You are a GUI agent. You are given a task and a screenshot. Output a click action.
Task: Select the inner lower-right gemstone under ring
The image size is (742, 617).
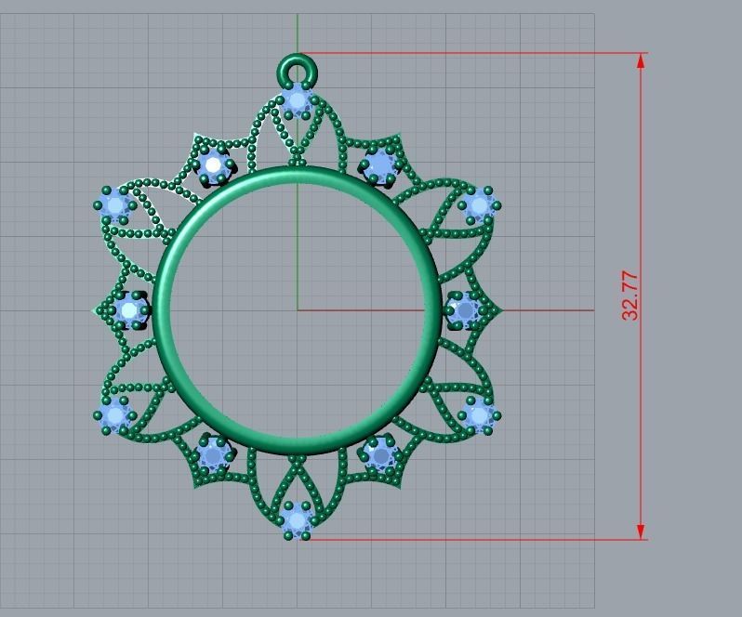tap(381, 455)
